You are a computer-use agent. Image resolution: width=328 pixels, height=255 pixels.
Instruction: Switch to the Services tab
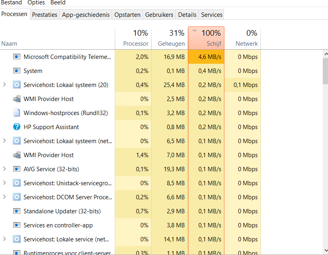212,15
